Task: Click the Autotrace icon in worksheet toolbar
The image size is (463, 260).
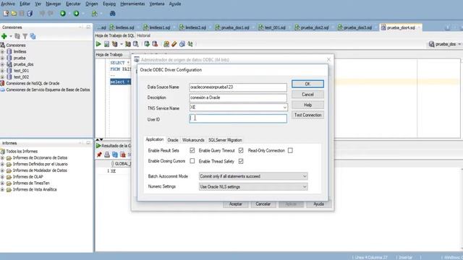Action: pos(128,44)
